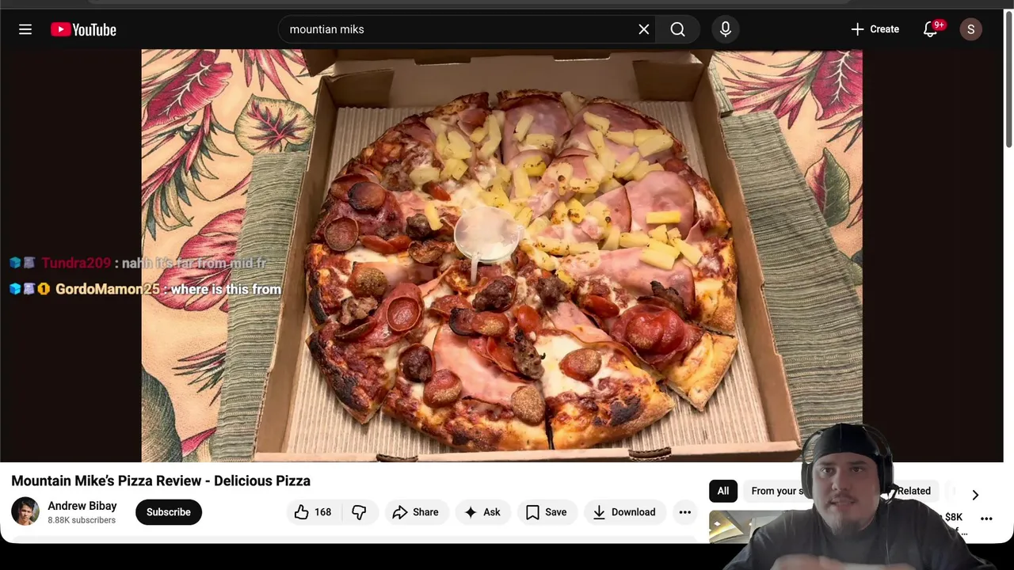This screenshot has width=1014, height=570.
Task: Open Andrew Bibay channel avatar
Action: coord(25,511)
